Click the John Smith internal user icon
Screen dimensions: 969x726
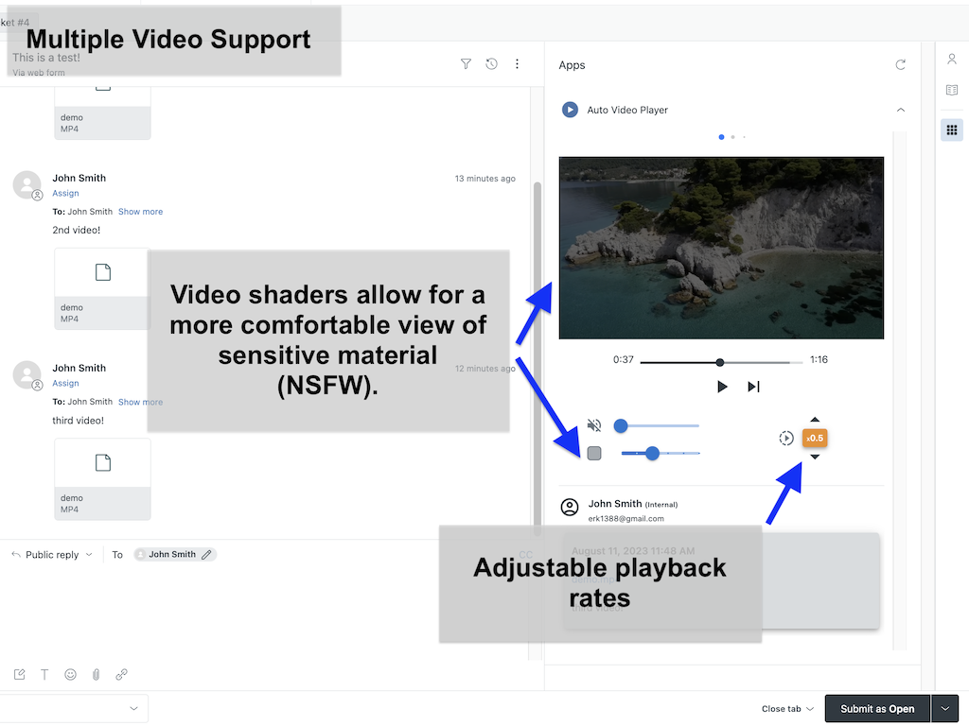(569, 508)
